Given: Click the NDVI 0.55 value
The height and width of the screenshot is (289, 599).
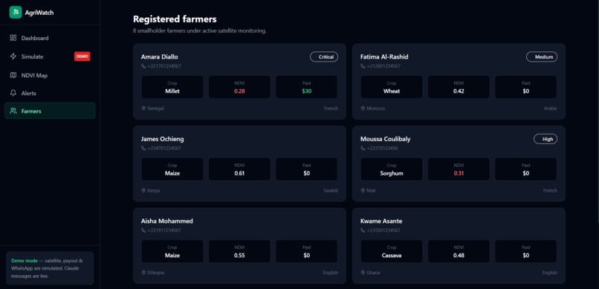Looking at the screenshot, I should pyautogui.click(x=239, y=256).
